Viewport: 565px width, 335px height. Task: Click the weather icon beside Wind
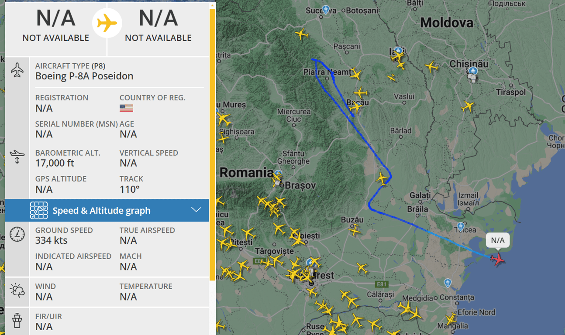[x=17, y=291]
